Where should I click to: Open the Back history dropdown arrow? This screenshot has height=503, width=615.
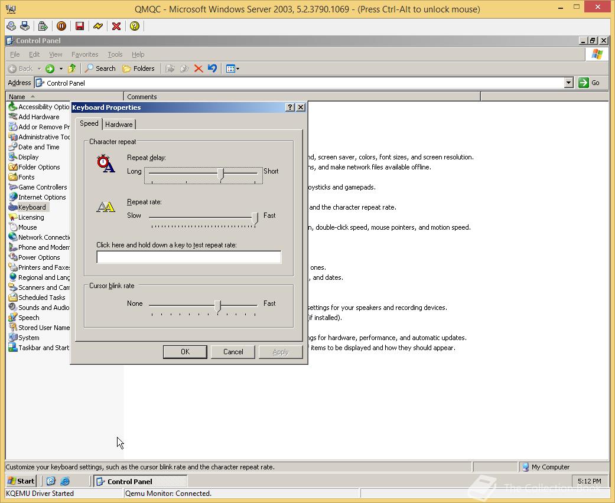pos(39,68)
